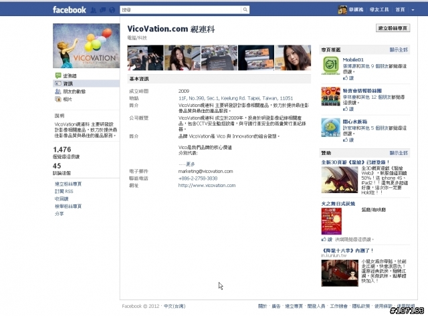428x316 pixels.
Task: Click the phone number +886-2-2758-3838
Action: (x=198, y=178)
